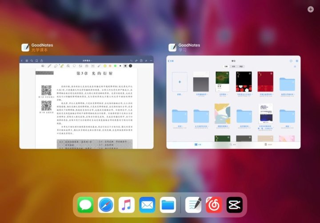Viewport: 320px width, 223px height.
Task: Select the Pen tool
Action: click(49, 66)
